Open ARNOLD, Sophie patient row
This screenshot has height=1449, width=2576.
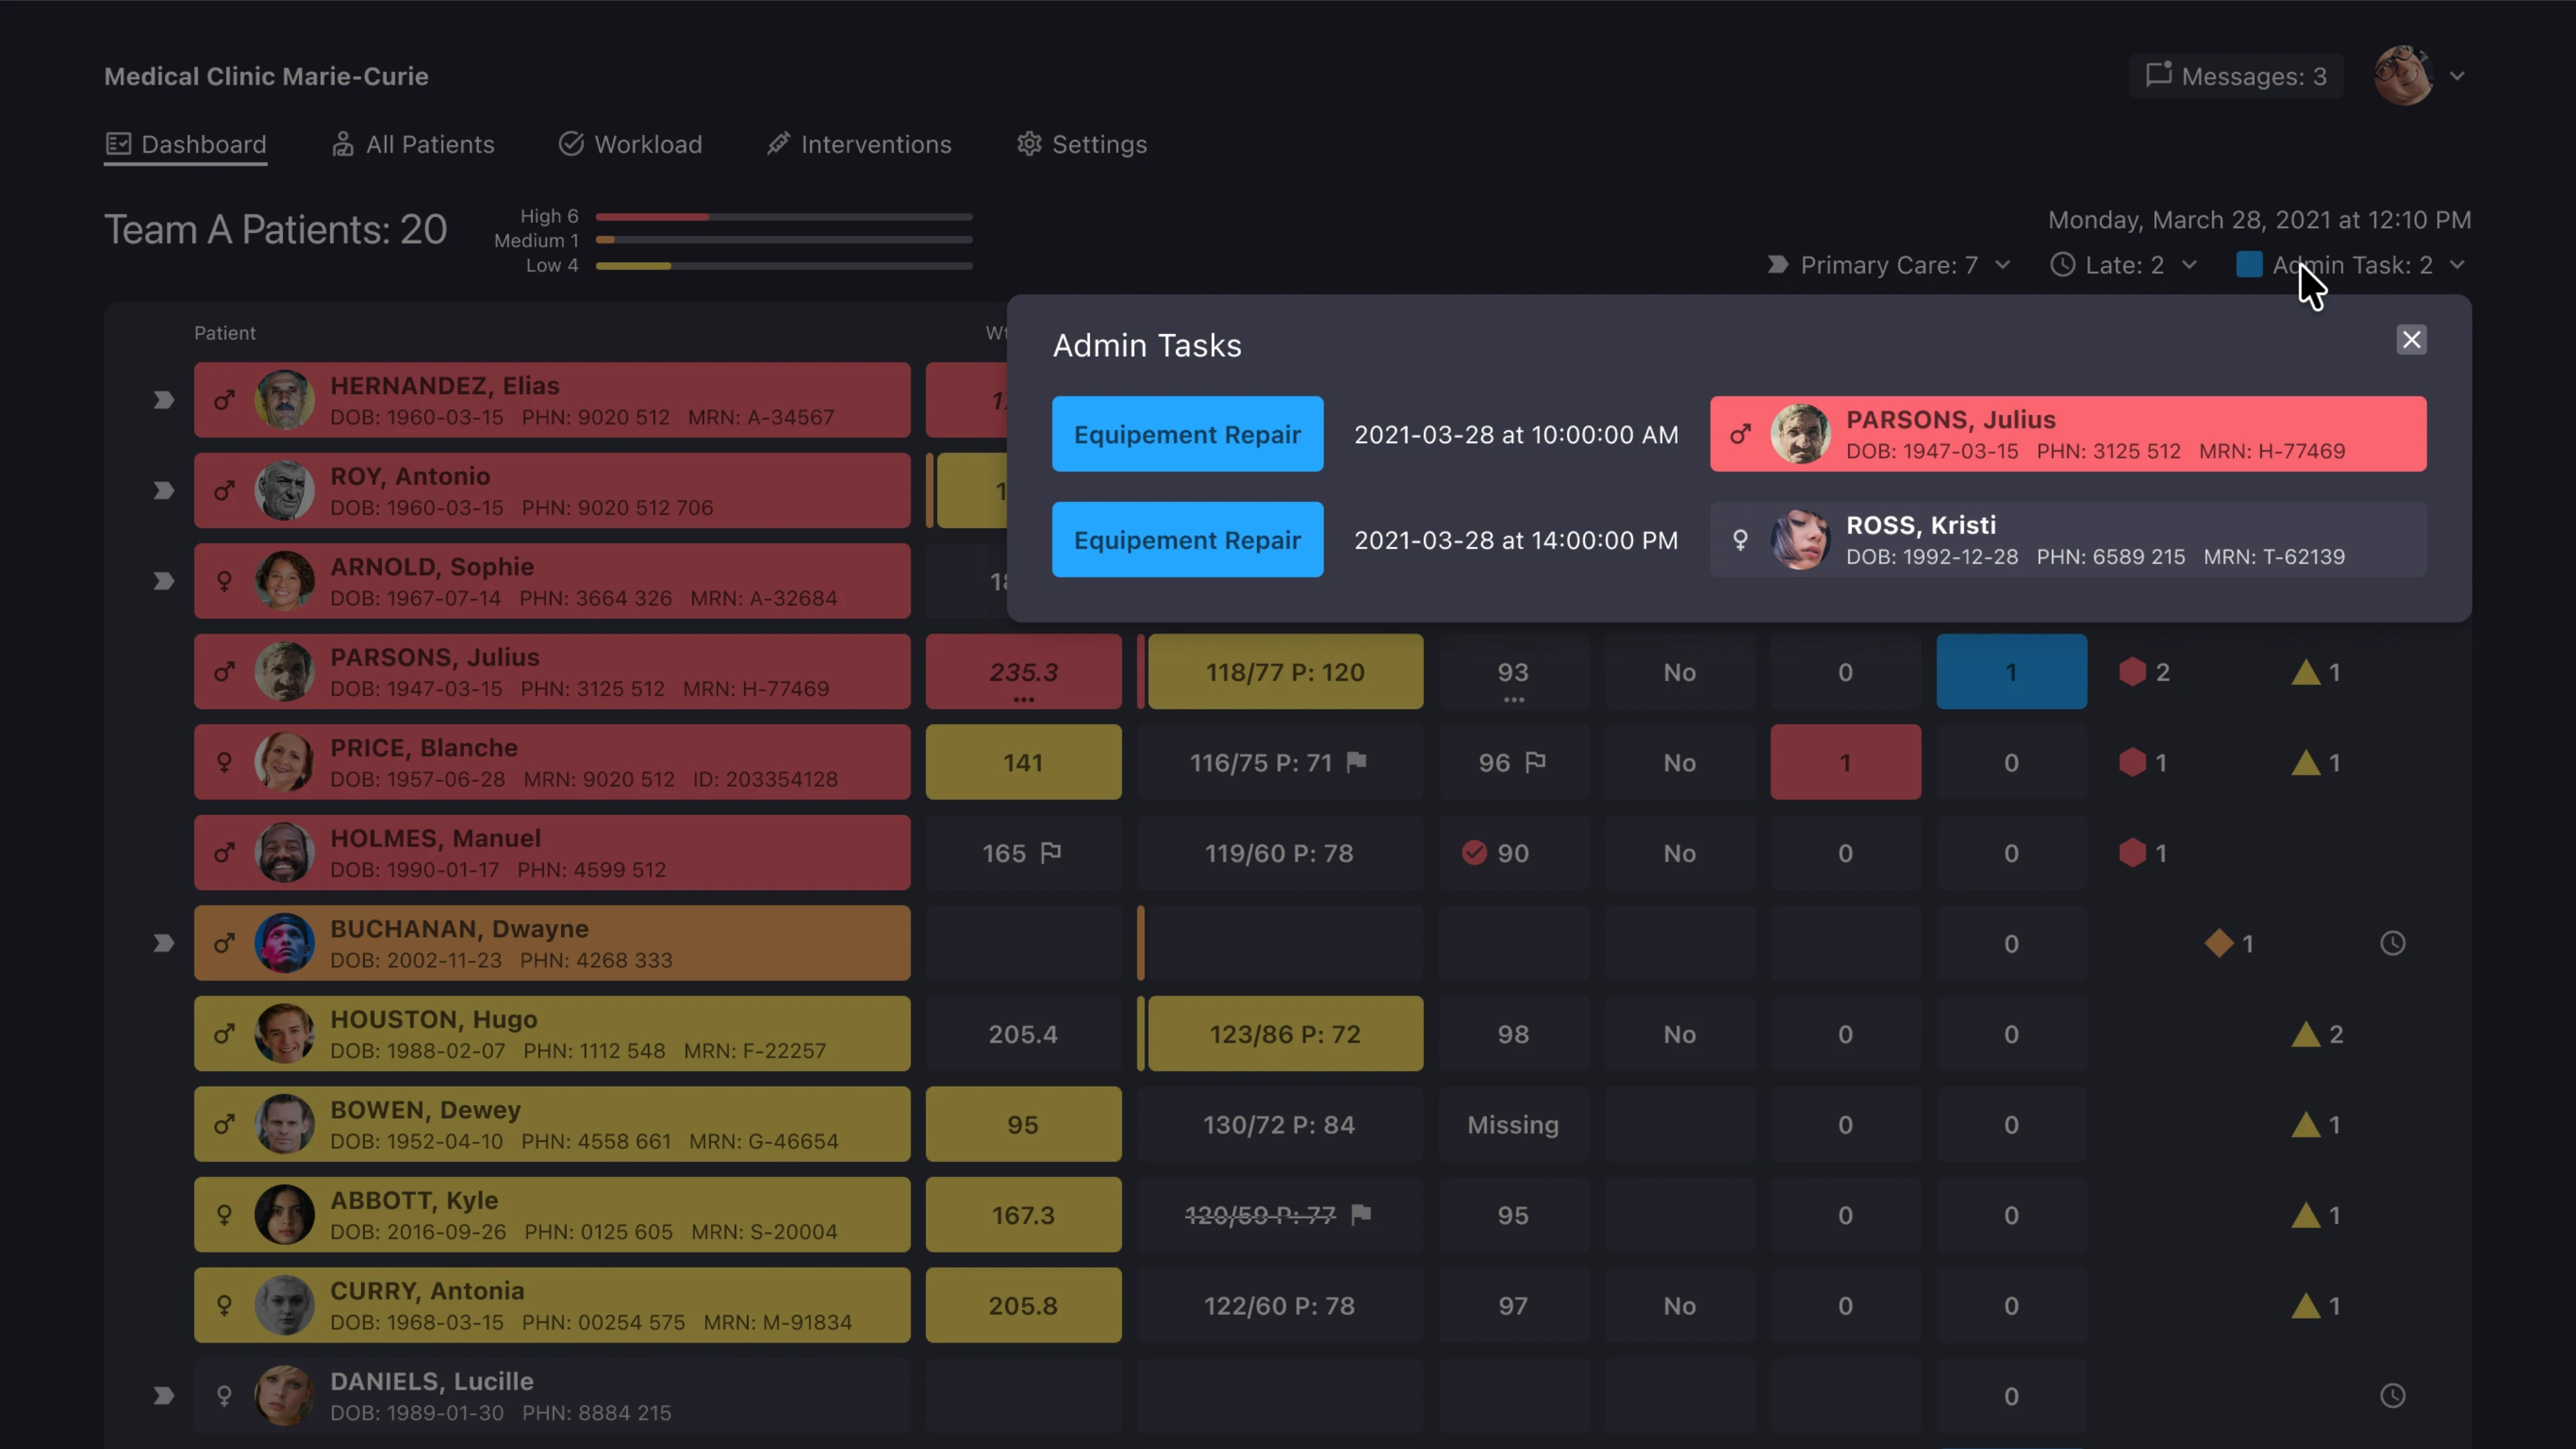tap(552, 581)
